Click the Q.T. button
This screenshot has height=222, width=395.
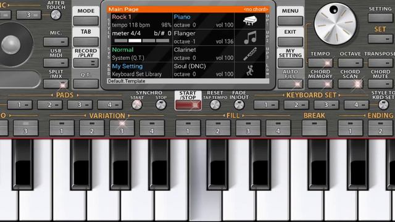(86, 84)
